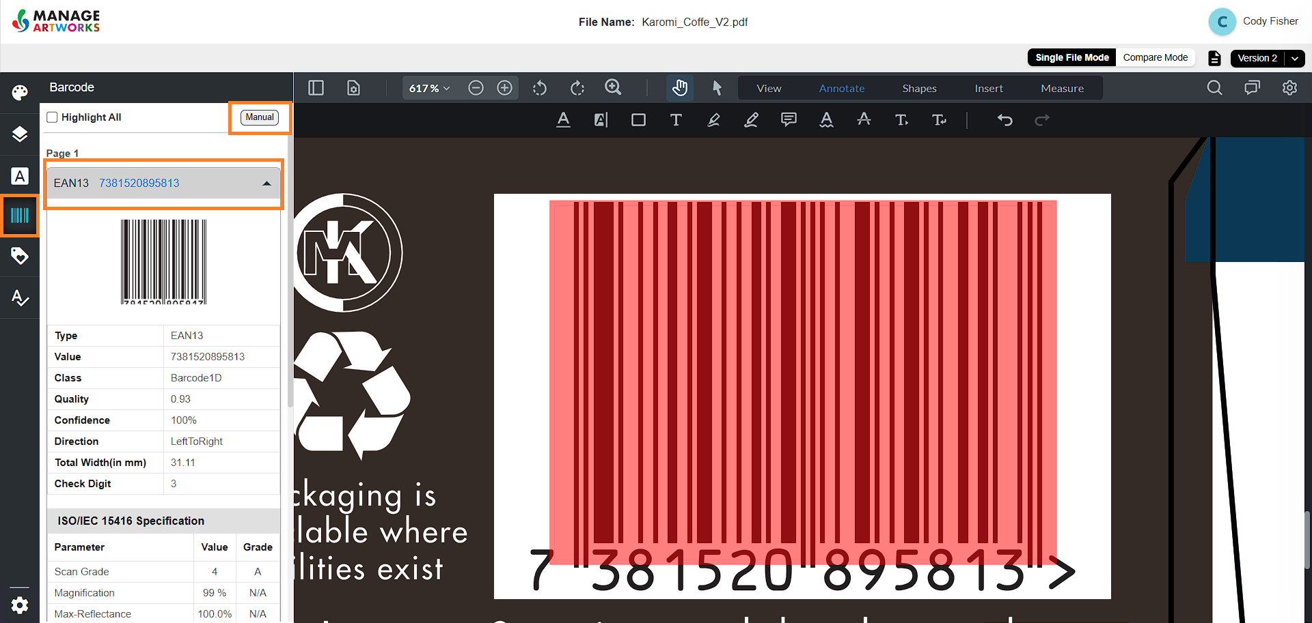Select the pan hand tool
1312x623 pixels.
point(679,88)
